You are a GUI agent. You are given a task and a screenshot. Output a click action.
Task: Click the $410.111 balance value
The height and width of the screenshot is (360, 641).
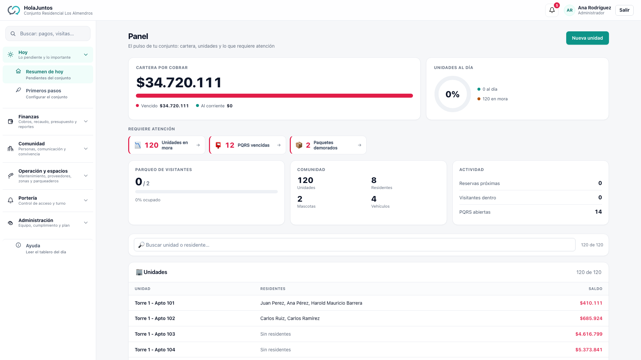coord(591,303)
